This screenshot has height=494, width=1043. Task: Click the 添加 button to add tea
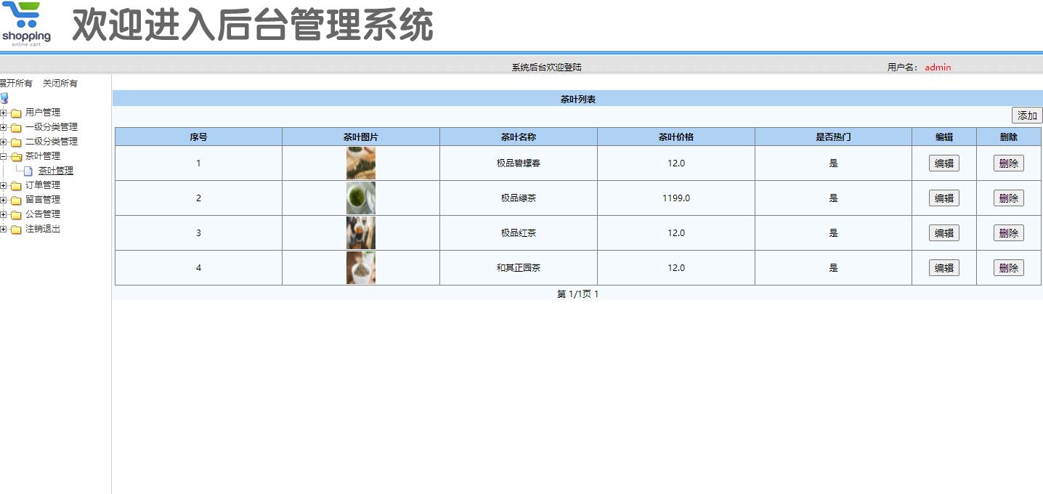[x=1027, y=115]
